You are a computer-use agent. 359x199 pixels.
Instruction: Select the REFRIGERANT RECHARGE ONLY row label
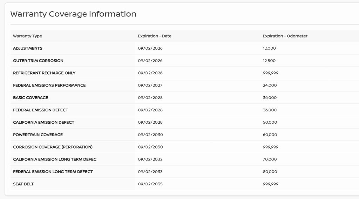[x=44, y=73]
